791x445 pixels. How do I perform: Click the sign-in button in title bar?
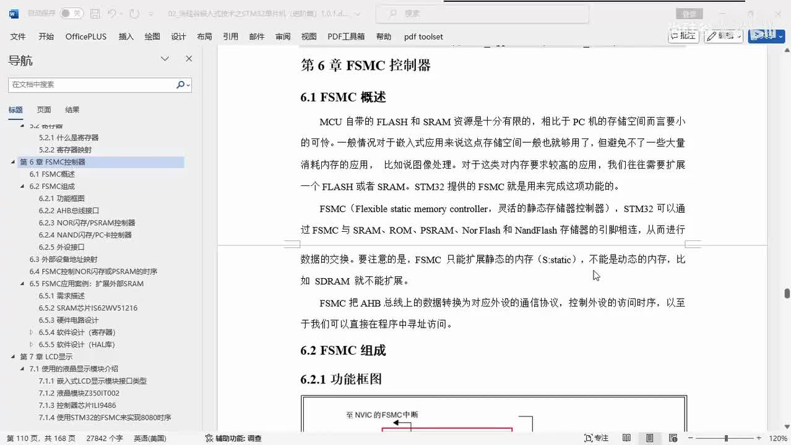(x=689, y=14)
